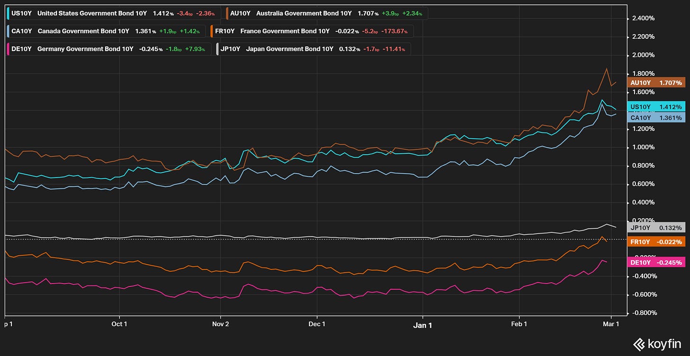
Task: Click the CA10Y 1.361% price tag on the axis
Action: 656,117
